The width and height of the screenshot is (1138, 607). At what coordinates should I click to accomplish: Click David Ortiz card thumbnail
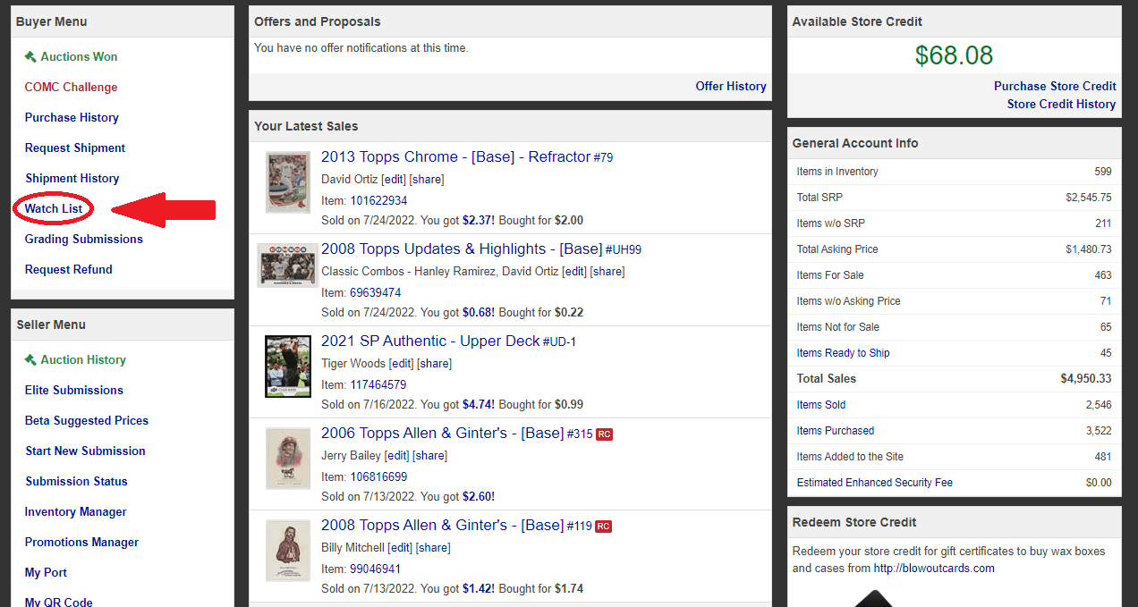[288, 181]
